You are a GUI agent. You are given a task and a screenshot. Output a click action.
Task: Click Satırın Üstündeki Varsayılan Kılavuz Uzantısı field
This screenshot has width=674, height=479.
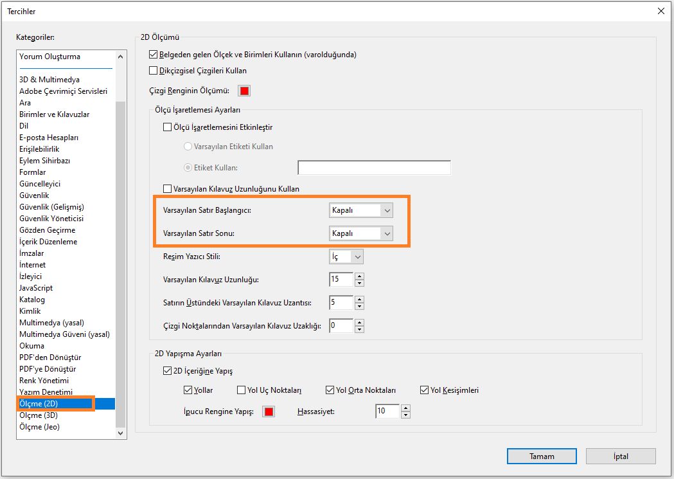click(x=341, y=303)
